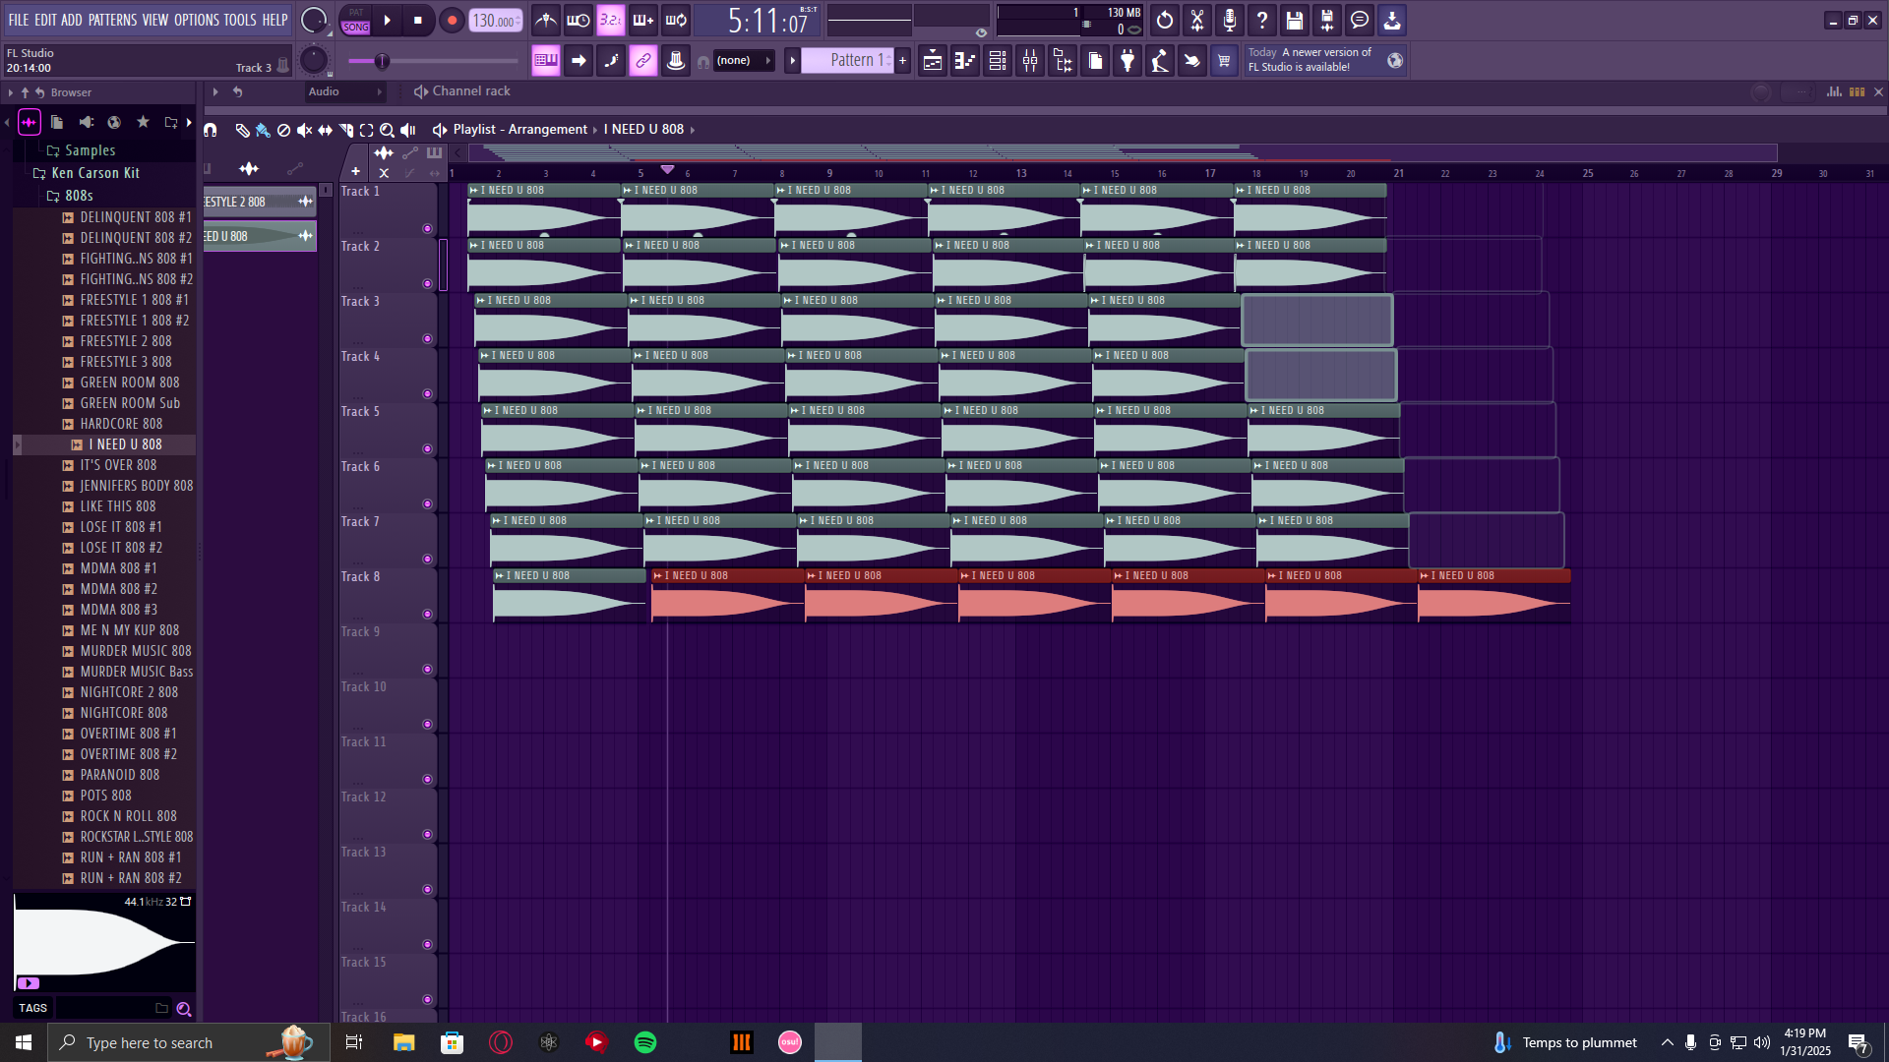
Task: Toggle wait for input before recording
Action: tap(579, 20)
